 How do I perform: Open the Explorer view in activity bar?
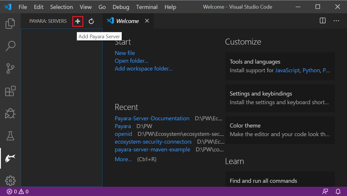click(10, 23)
